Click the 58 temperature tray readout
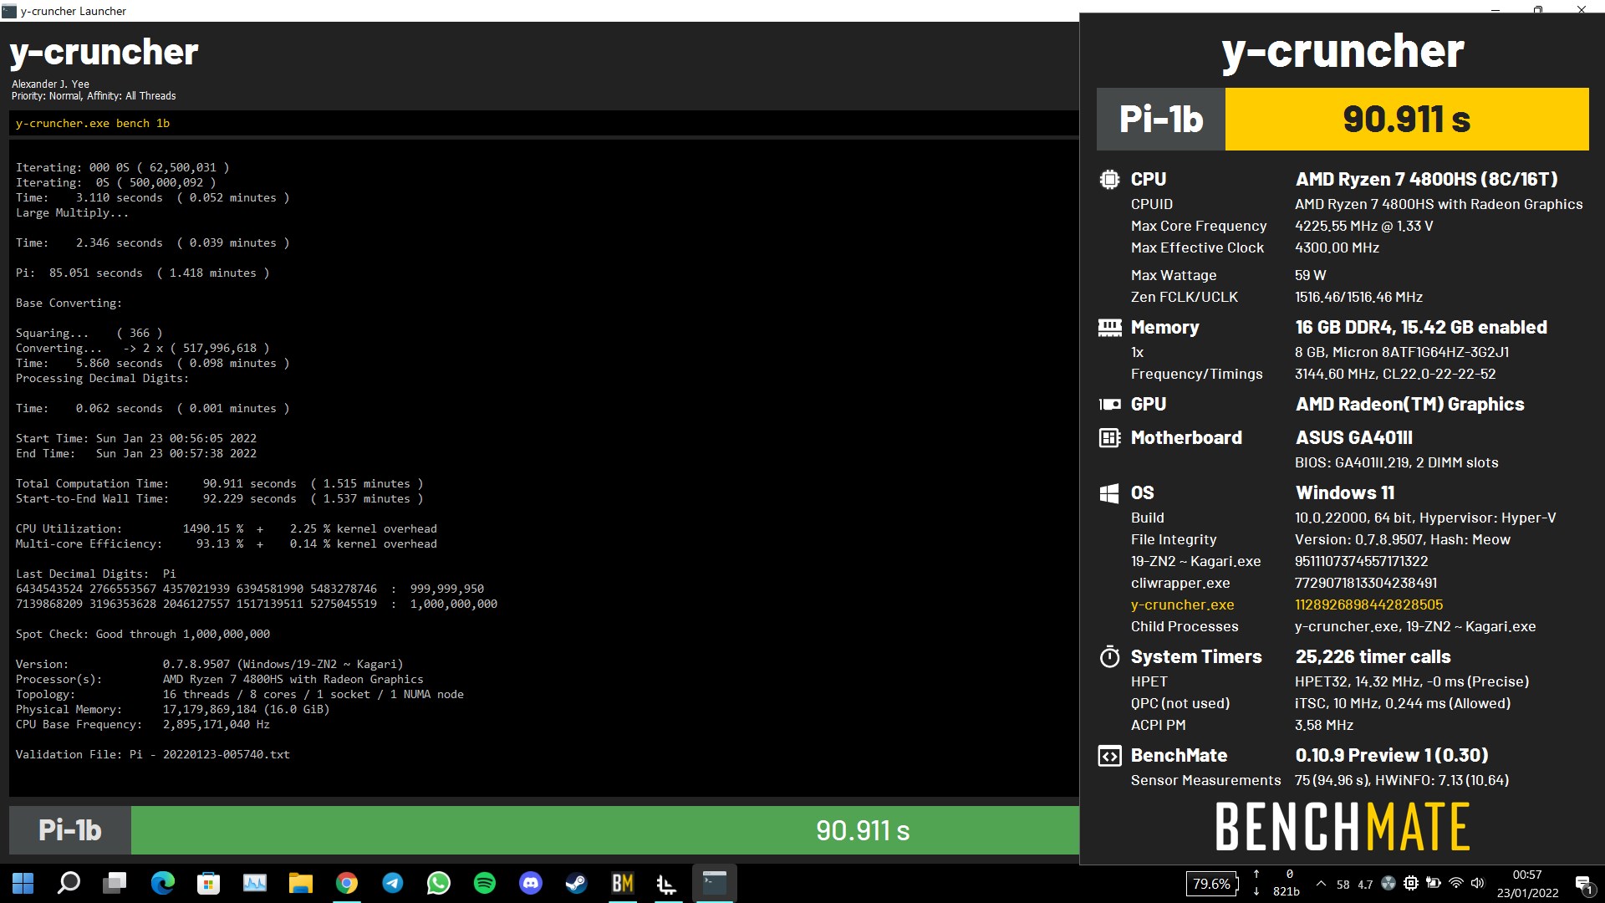Viewport: 1605px width, 903px height. (1343, 884)
